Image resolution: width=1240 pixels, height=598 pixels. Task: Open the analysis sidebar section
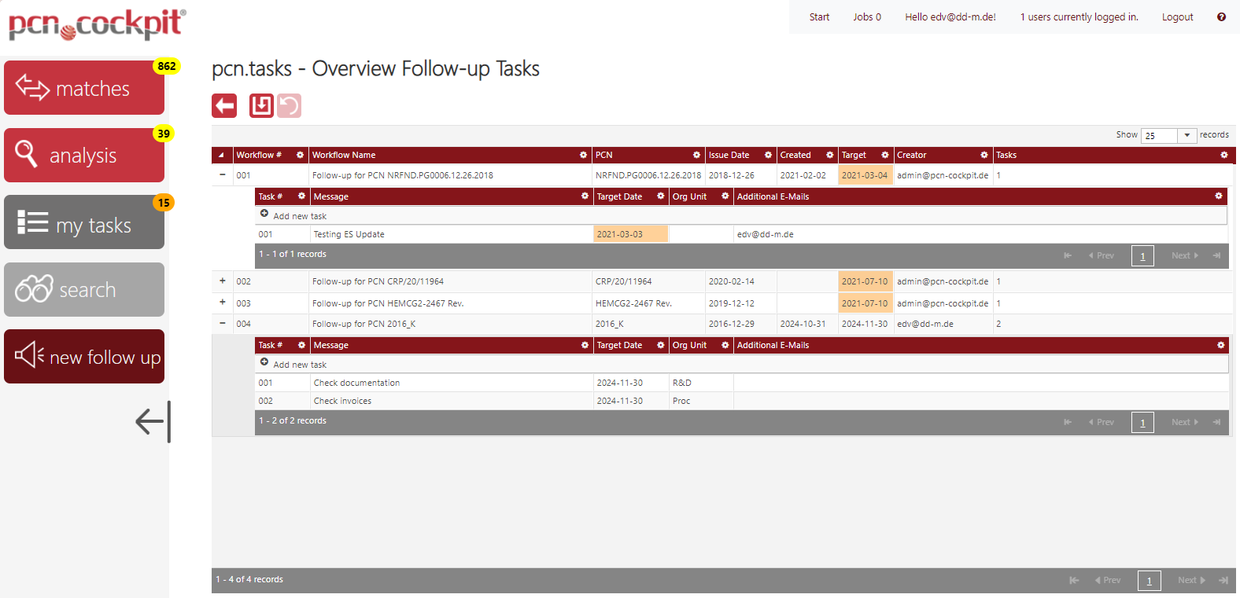pyautogui.click(x=84, y=155)
